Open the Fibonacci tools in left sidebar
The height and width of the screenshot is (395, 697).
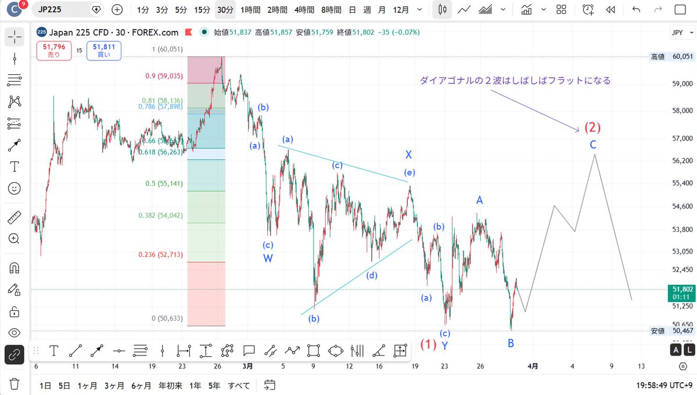pyautogui.click(x=15, y=79)
